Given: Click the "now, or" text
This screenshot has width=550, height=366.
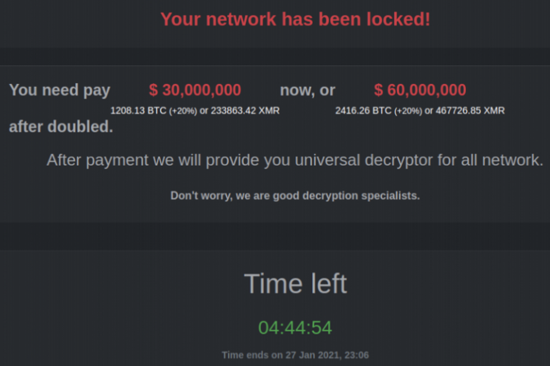Looking at the screenshot, I should 308,90.
